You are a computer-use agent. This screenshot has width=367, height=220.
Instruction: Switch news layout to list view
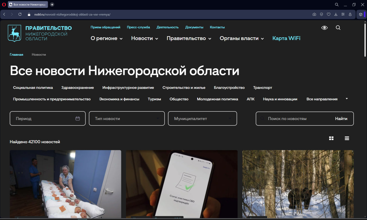click(347, 138)
